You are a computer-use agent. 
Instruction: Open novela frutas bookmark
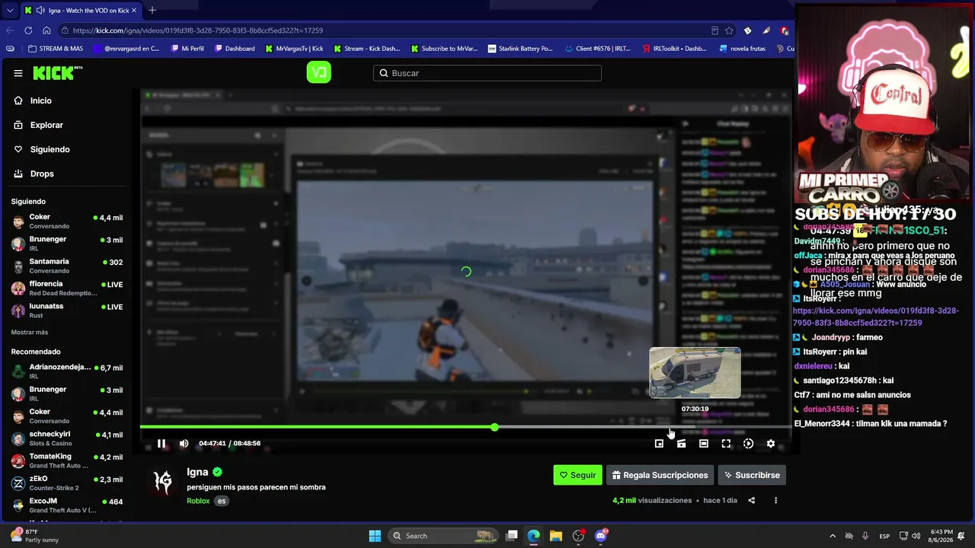tap(742, 49)
